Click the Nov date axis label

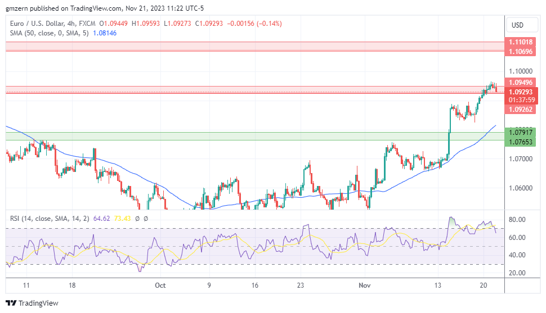click(365, 285)
